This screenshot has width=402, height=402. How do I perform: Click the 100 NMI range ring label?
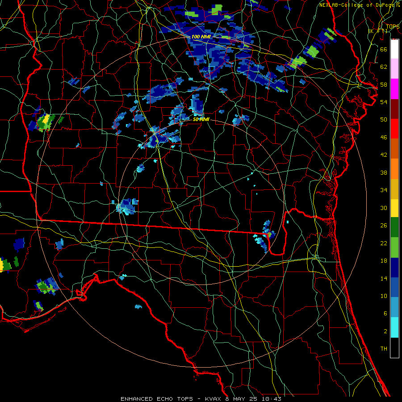[x=201, y=37]
